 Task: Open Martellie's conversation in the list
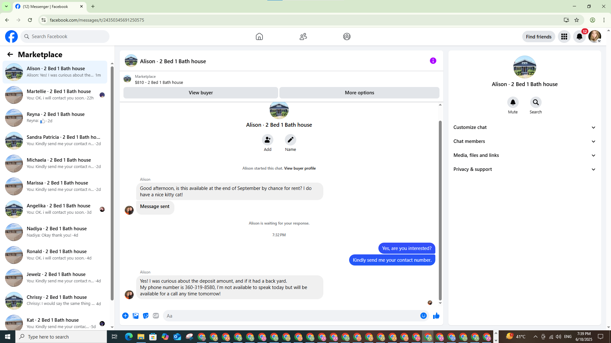click(x=55, y=95)
